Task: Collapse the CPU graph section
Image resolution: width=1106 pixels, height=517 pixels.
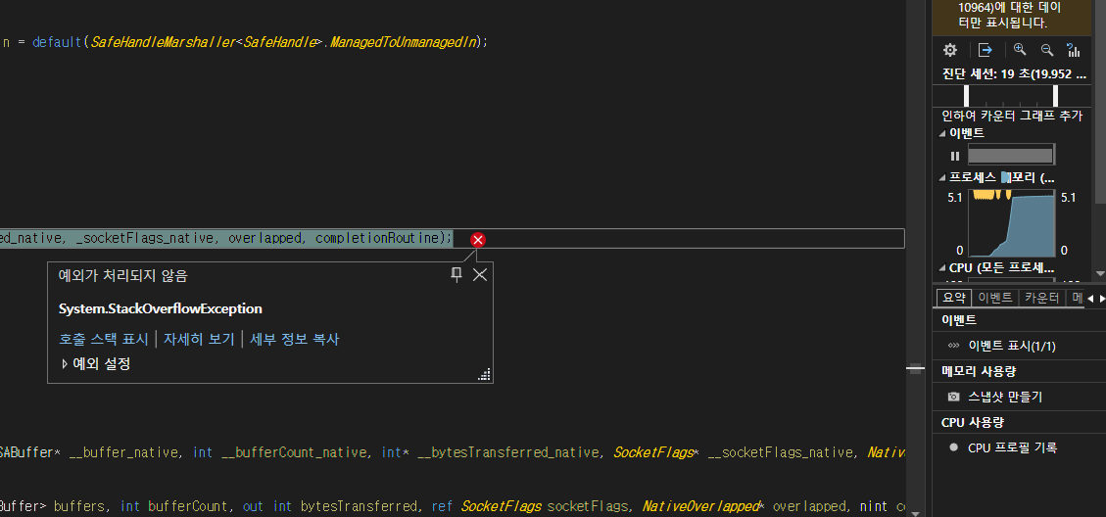Action: 943,268
